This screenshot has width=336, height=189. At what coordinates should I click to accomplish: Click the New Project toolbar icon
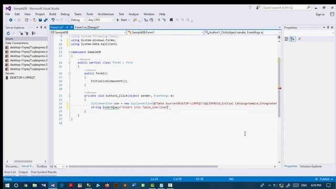tap(27, 20)
